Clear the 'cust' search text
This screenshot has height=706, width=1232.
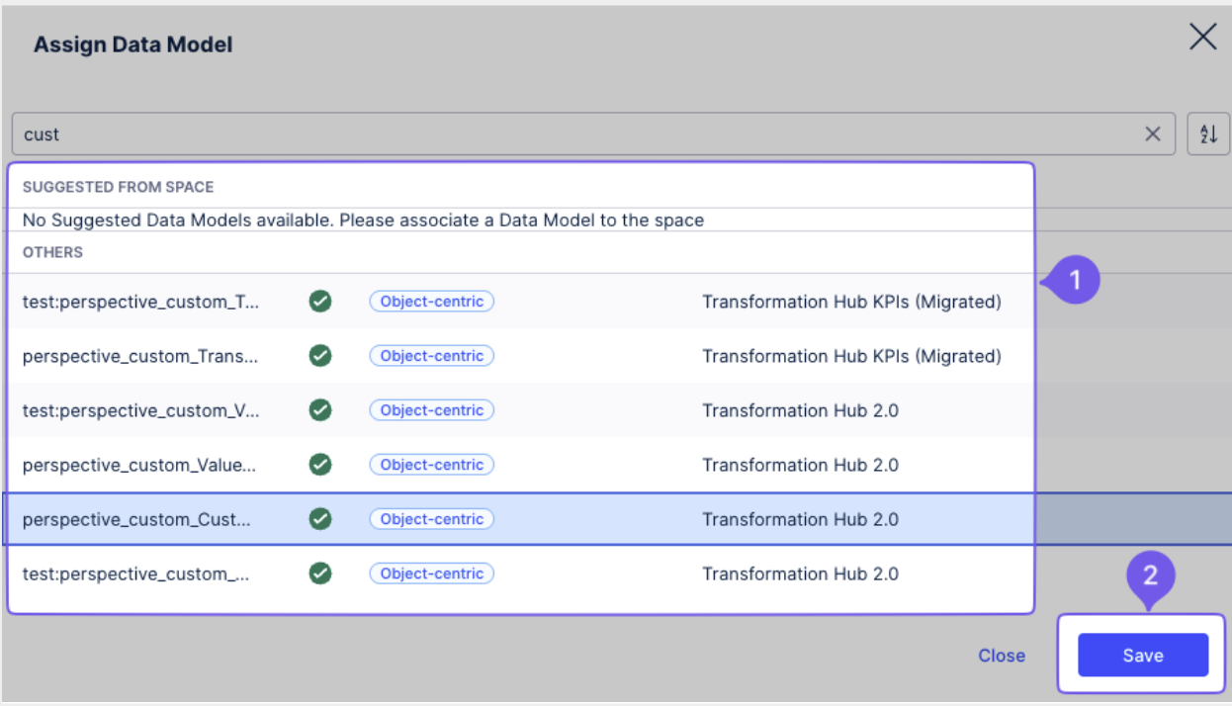[1152, 134]
